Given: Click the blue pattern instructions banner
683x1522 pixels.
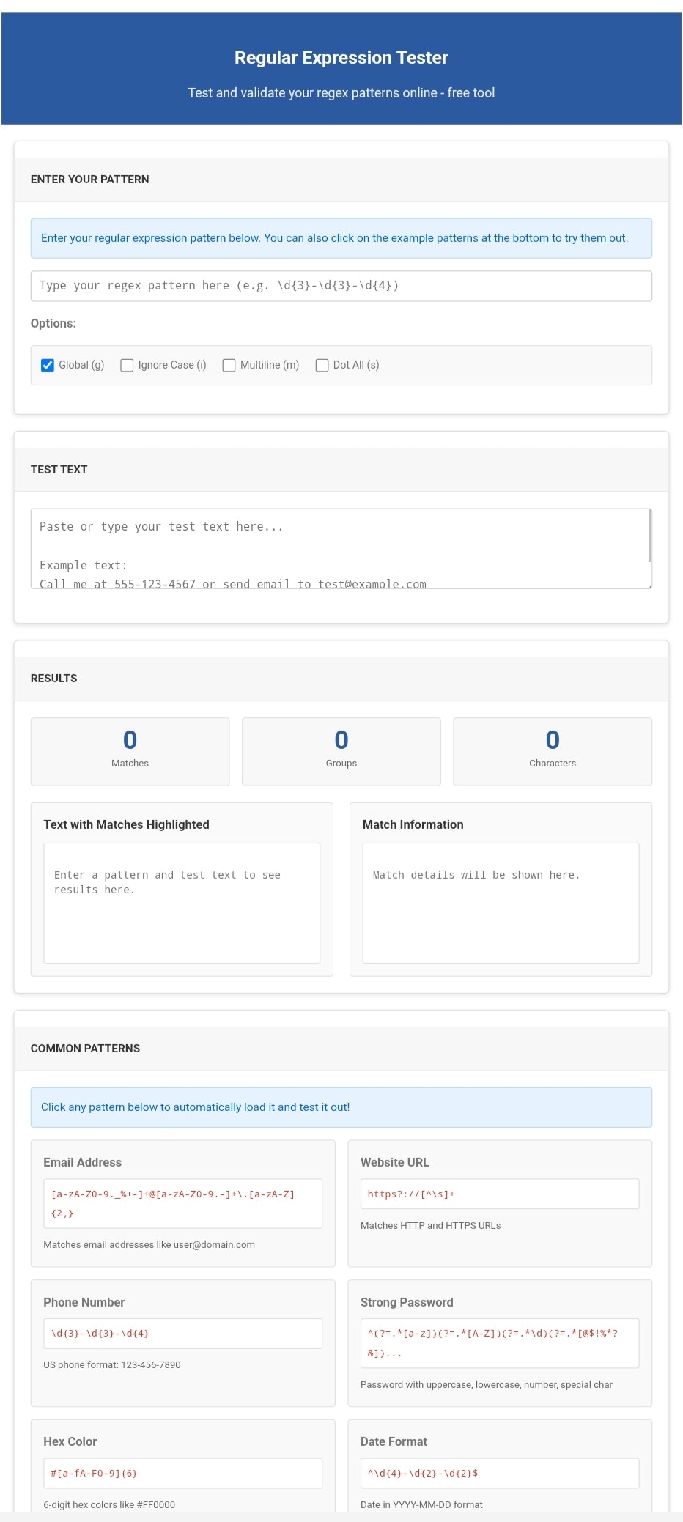Looking at the screenshot, I should (341, 238).
